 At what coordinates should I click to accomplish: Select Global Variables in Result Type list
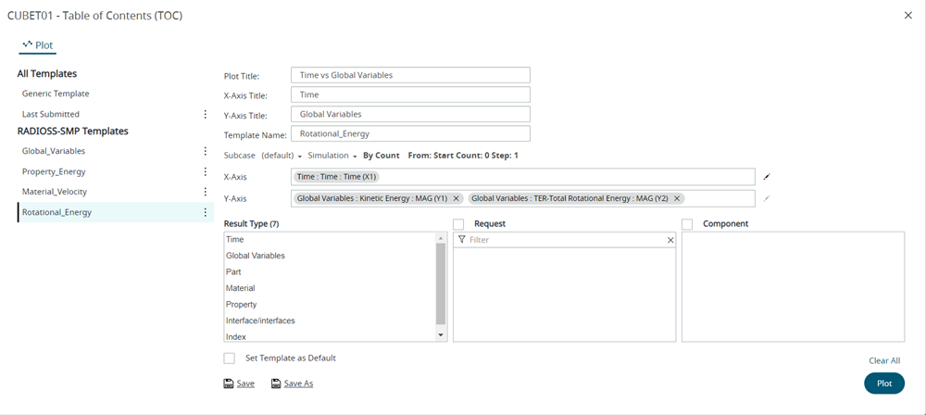(x=256, y=256)
